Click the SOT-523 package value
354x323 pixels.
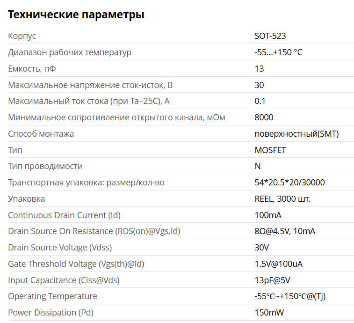[270, 36]
